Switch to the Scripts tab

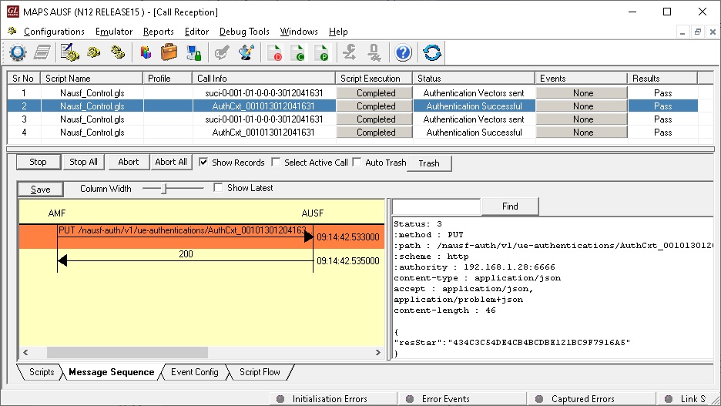coord(42,372)
